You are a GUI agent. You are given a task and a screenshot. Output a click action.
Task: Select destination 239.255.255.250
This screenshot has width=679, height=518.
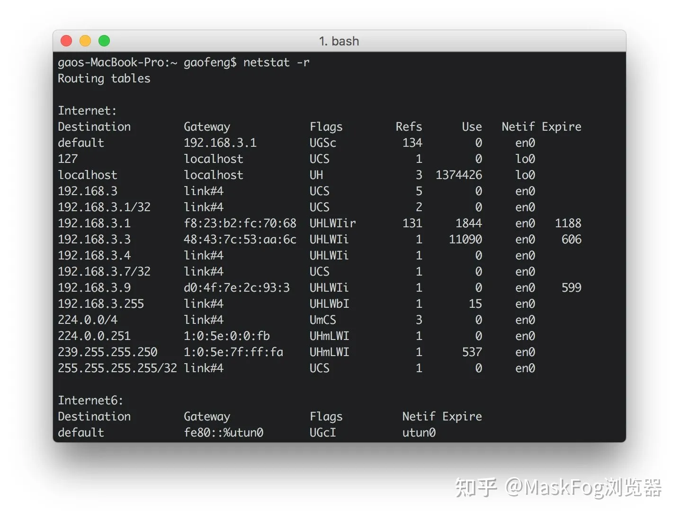107,352
